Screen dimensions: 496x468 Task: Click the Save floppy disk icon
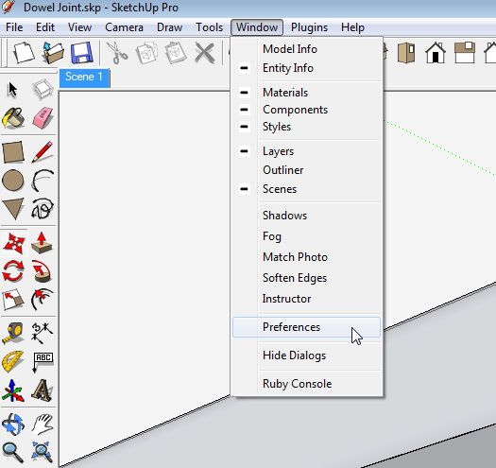pos(82,53)
